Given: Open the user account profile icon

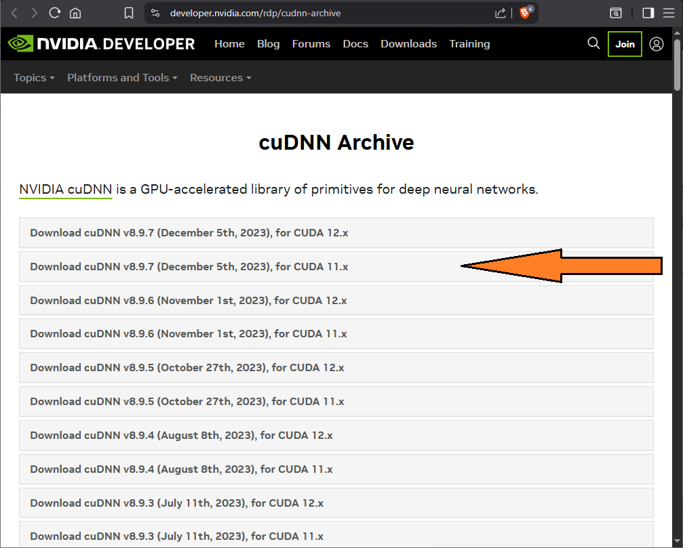Looking at the screenshot, I should pyautogui.click(x=657, y=44).
